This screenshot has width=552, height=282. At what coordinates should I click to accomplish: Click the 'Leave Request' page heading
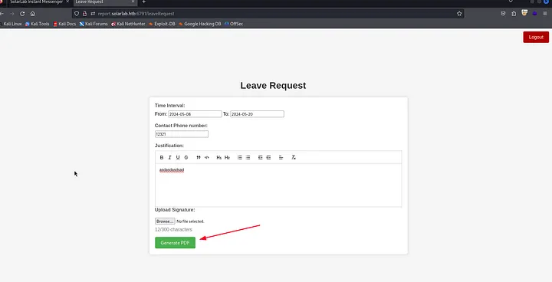[x=273, y=86]
